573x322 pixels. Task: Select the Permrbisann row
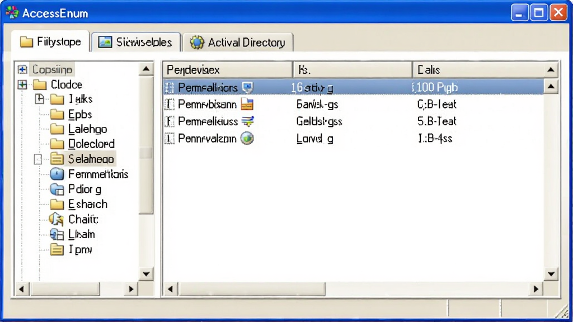pos(354,105)
